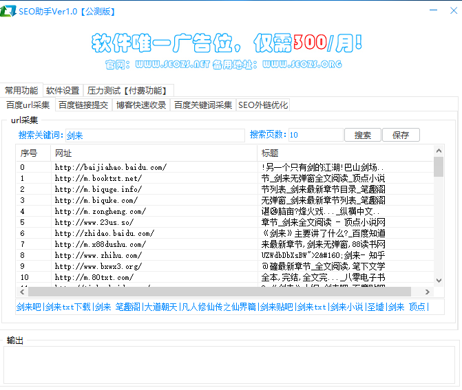
Task: Click the 输出 text area
Action: click(x=229, y=365)
